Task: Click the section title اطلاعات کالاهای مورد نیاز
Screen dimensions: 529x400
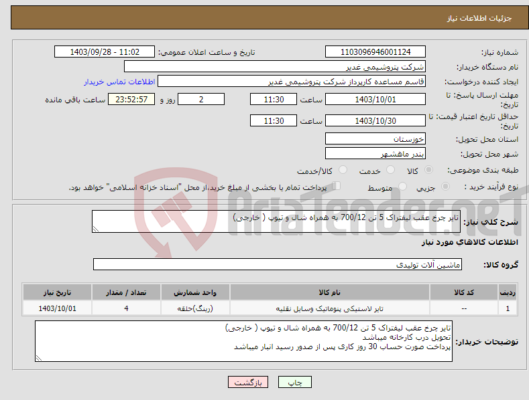Action: click(x=469, y=242)
